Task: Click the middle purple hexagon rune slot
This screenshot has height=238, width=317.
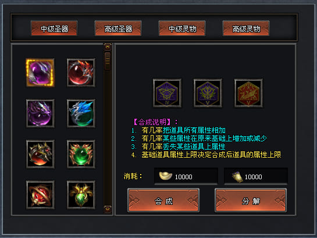Action: coord(208,93)
